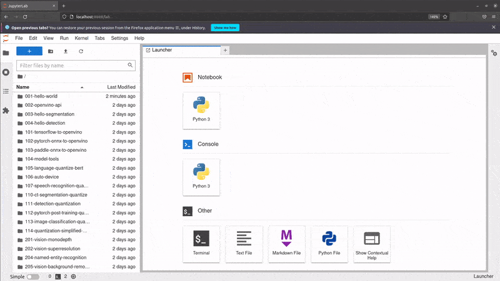Click the Show me how button
This screenshot has height=281, width=500.
coord(225,27)
